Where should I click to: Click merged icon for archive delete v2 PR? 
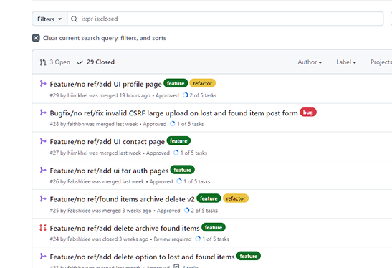43,198
